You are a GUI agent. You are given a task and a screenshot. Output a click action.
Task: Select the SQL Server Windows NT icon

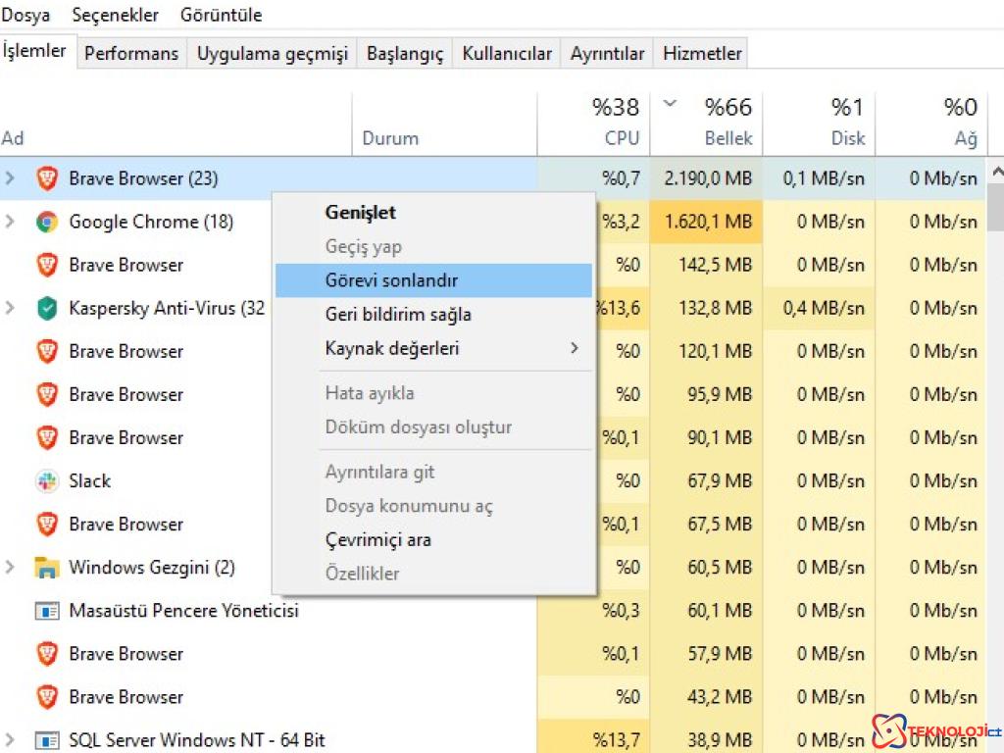click(x=47, y=740)
